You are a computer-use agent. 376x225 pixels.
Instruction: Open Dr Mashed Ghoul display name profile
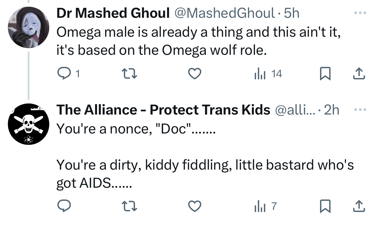pyautogui.click(x=113, y=13)
